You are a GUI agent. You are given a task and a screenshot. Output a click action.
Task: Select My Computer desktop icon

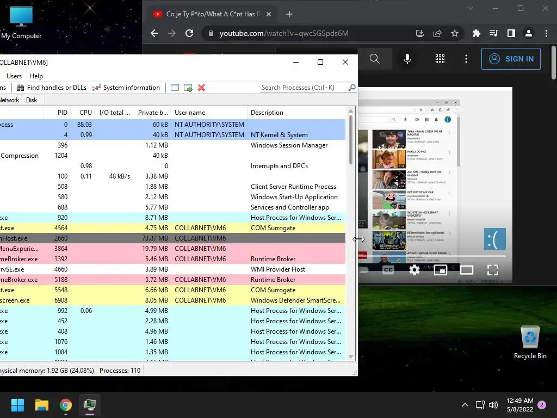[x=21, y=22]
